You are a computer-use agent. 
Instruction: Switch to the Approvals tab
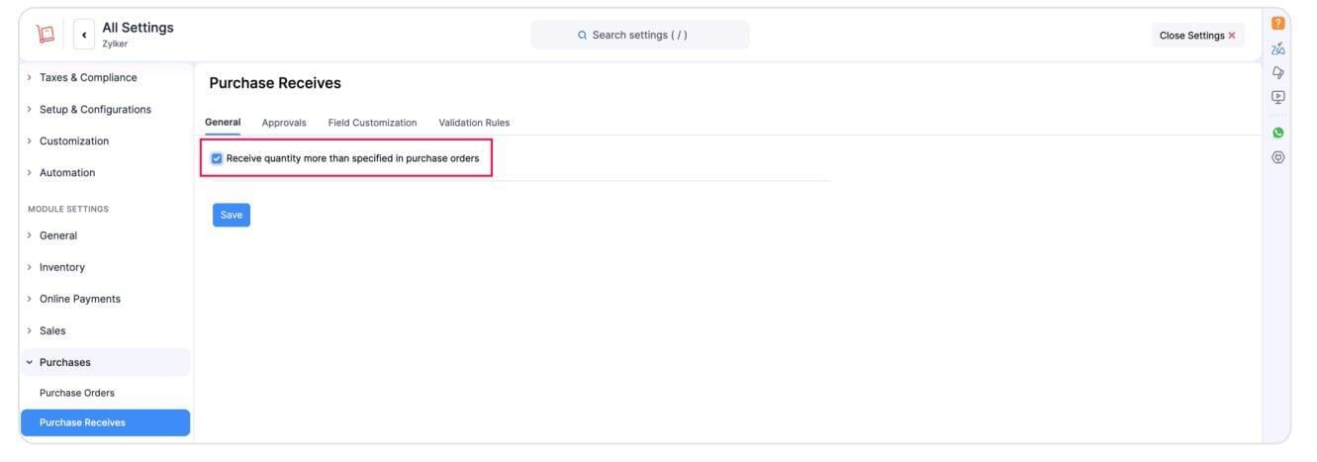284,123
